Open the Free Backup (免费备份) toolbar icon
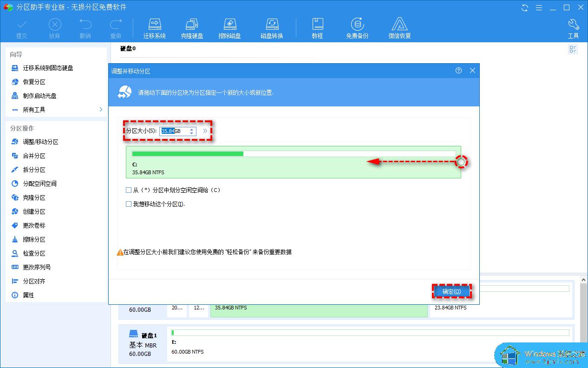The height and width of the screenshot is (368, 588). (357, 28)
